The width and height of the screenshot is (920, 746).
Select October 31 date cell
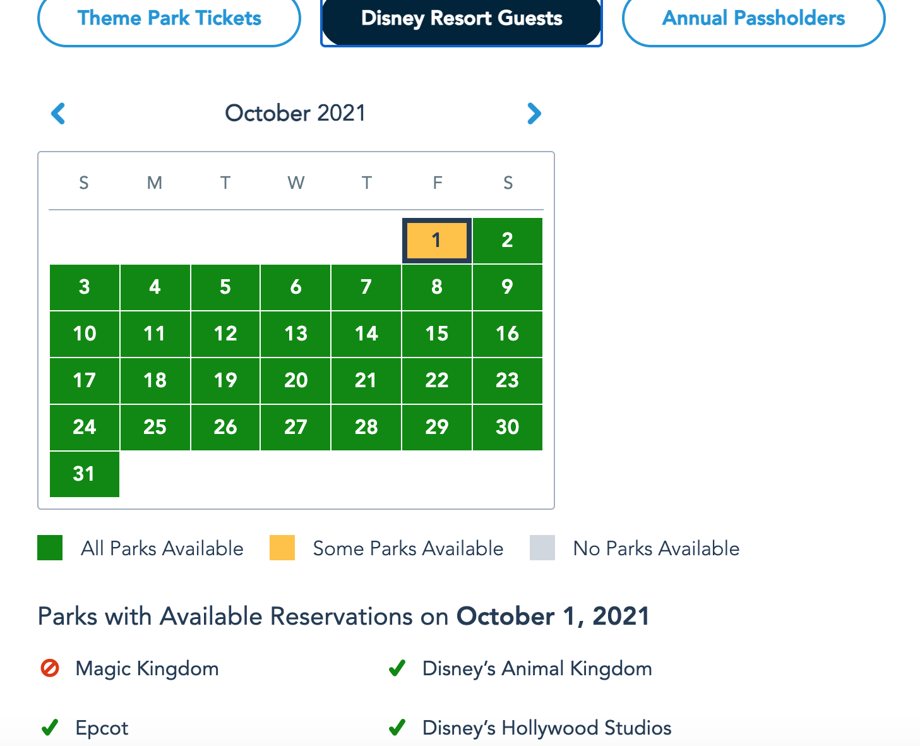(x=85, y=474)
